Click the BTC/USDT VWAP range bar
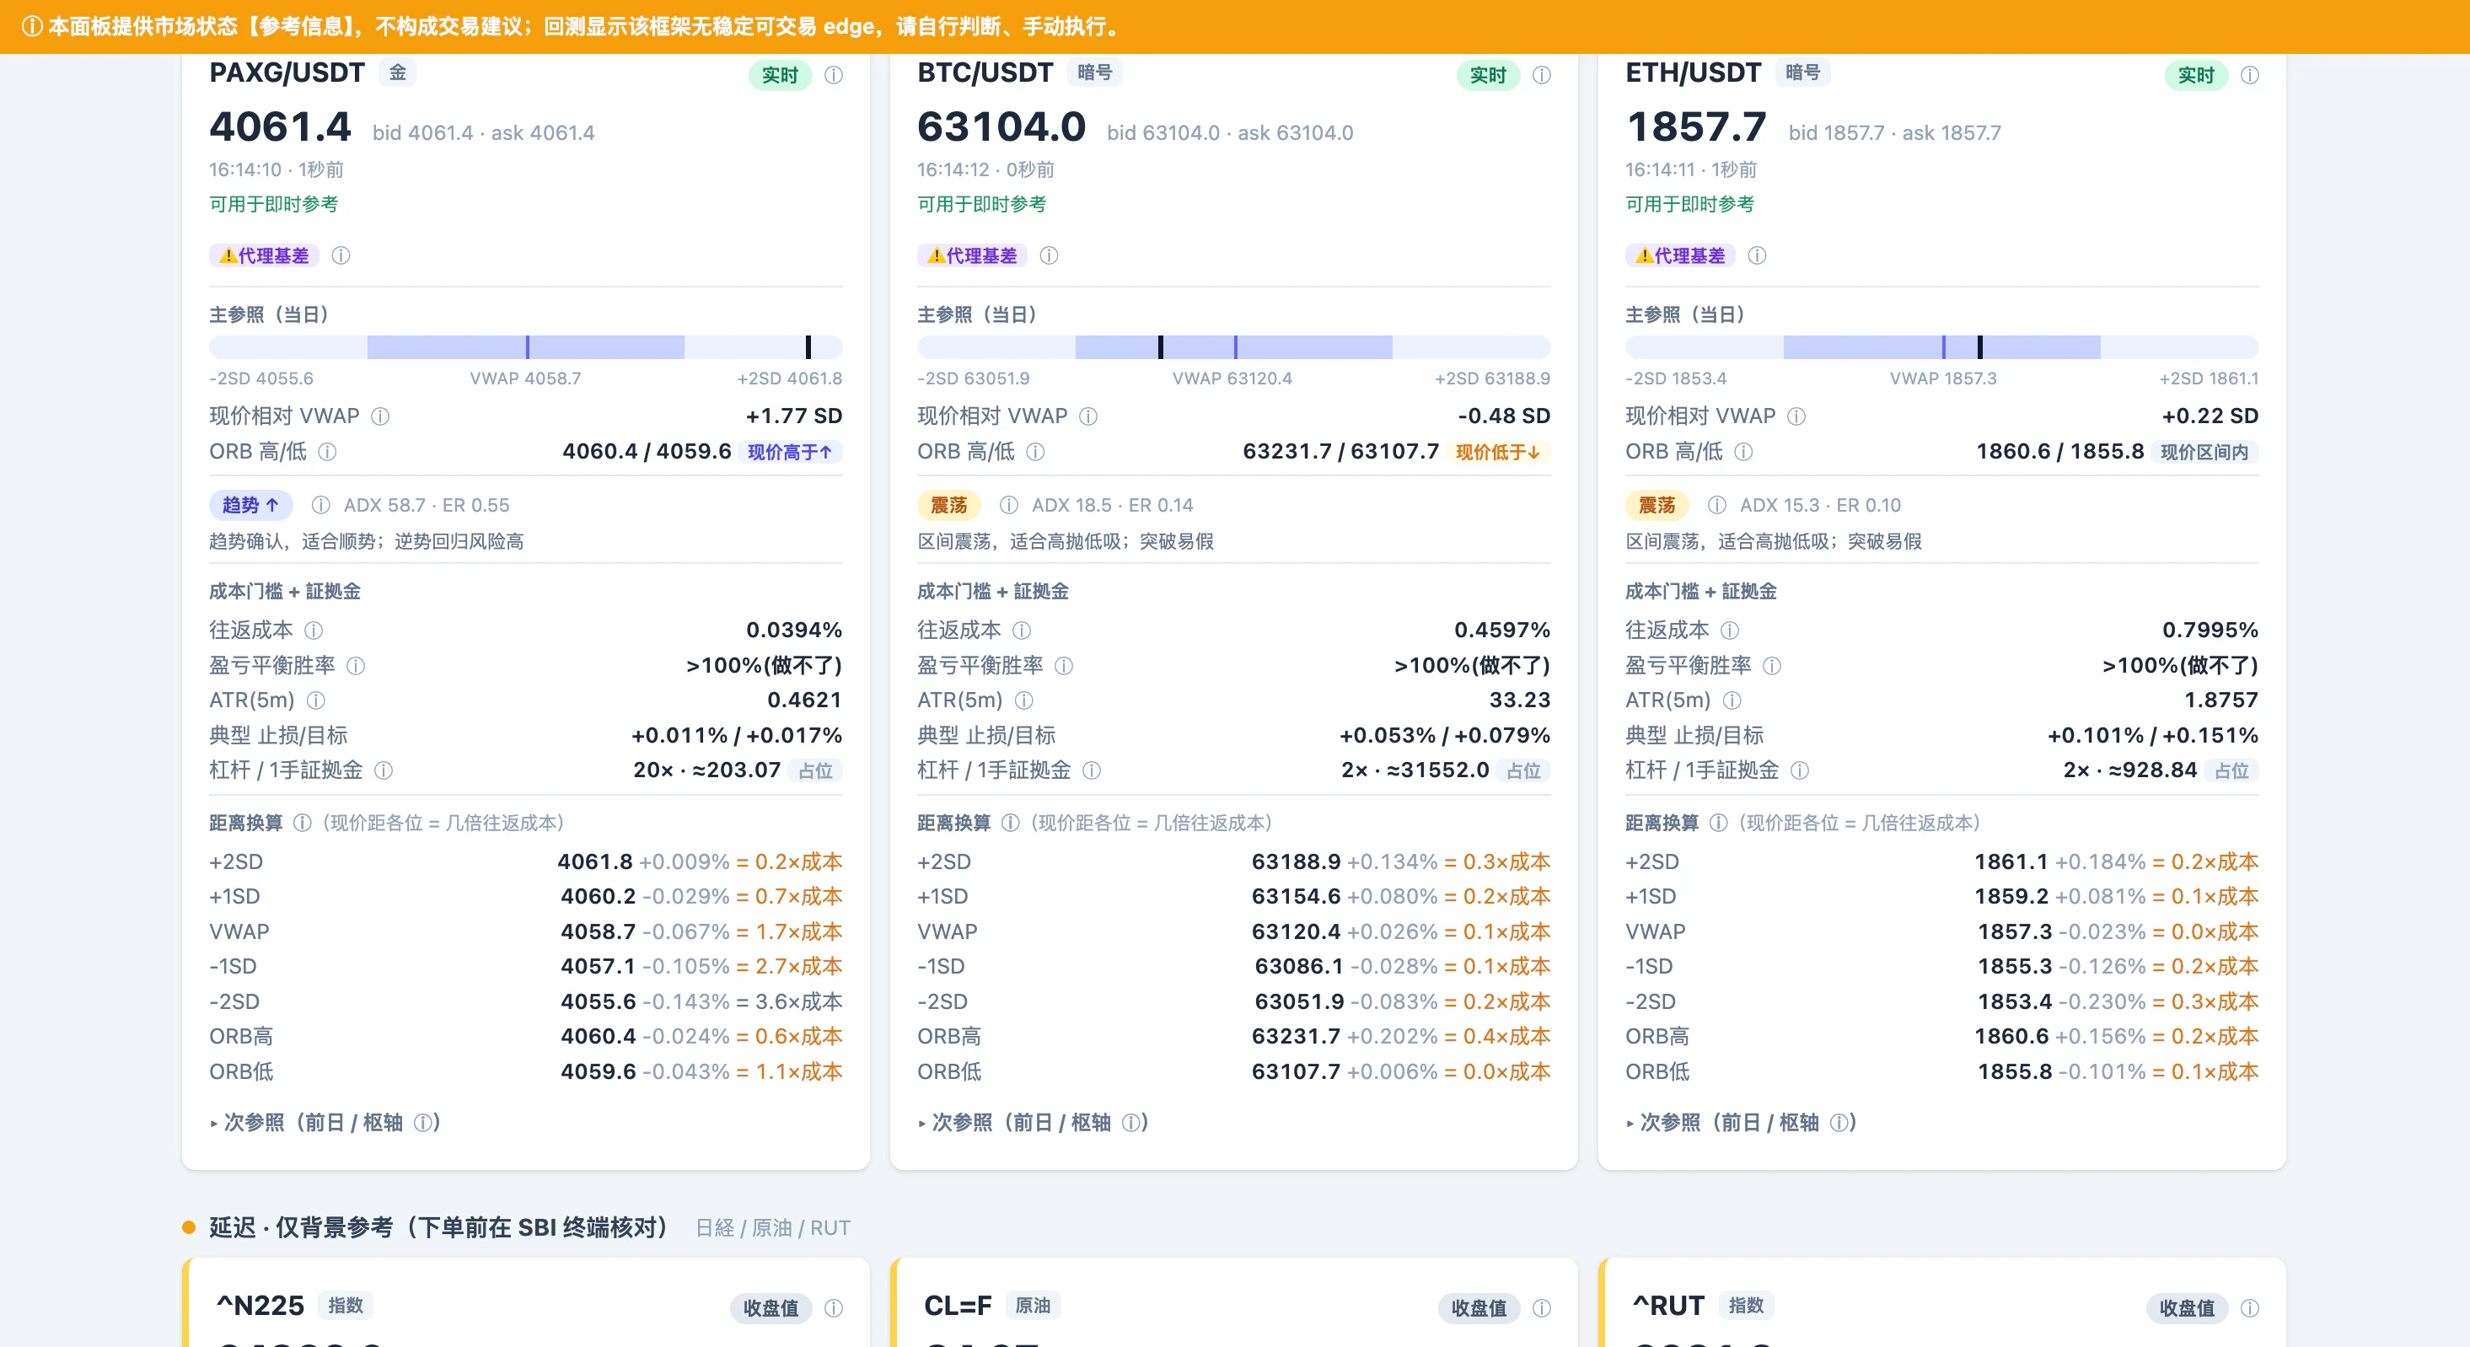The width and height of the screenshot is (2470, 1347). coord(1234,347)
